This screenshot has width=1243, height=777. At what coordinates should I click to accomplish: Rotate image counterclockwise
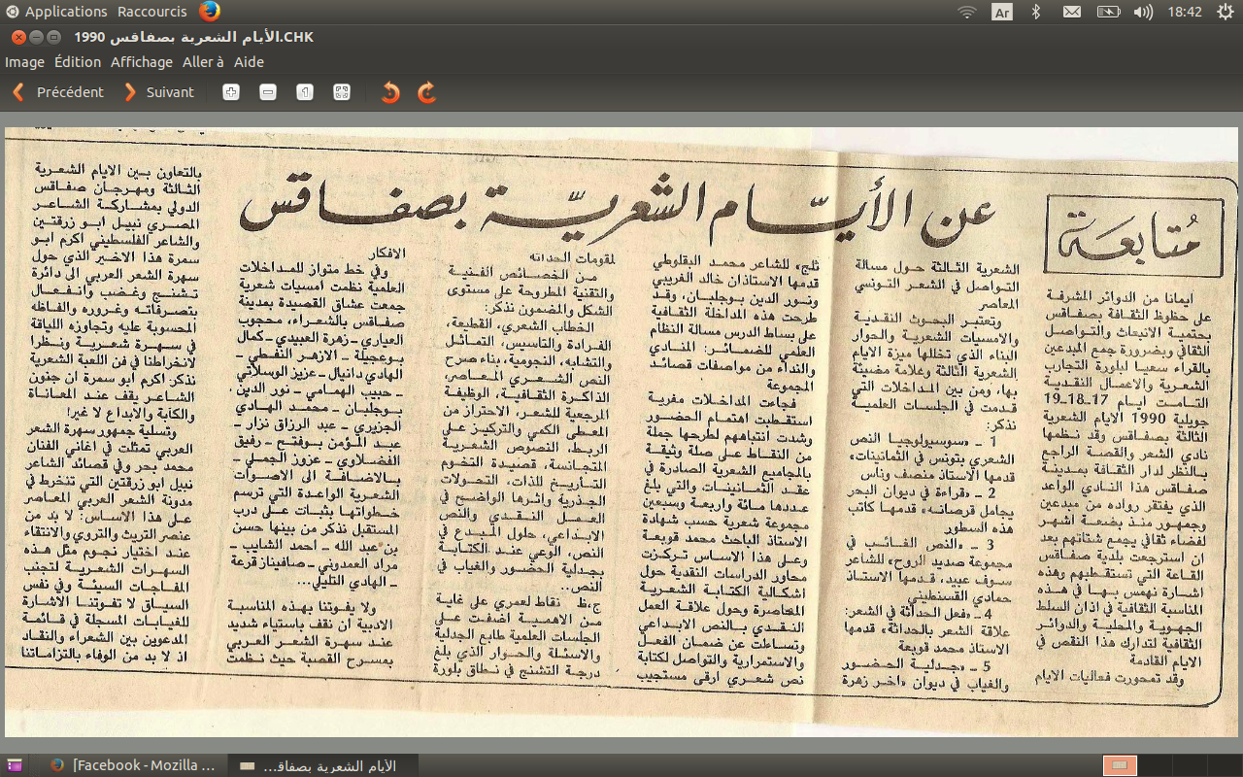coord(390,92)
